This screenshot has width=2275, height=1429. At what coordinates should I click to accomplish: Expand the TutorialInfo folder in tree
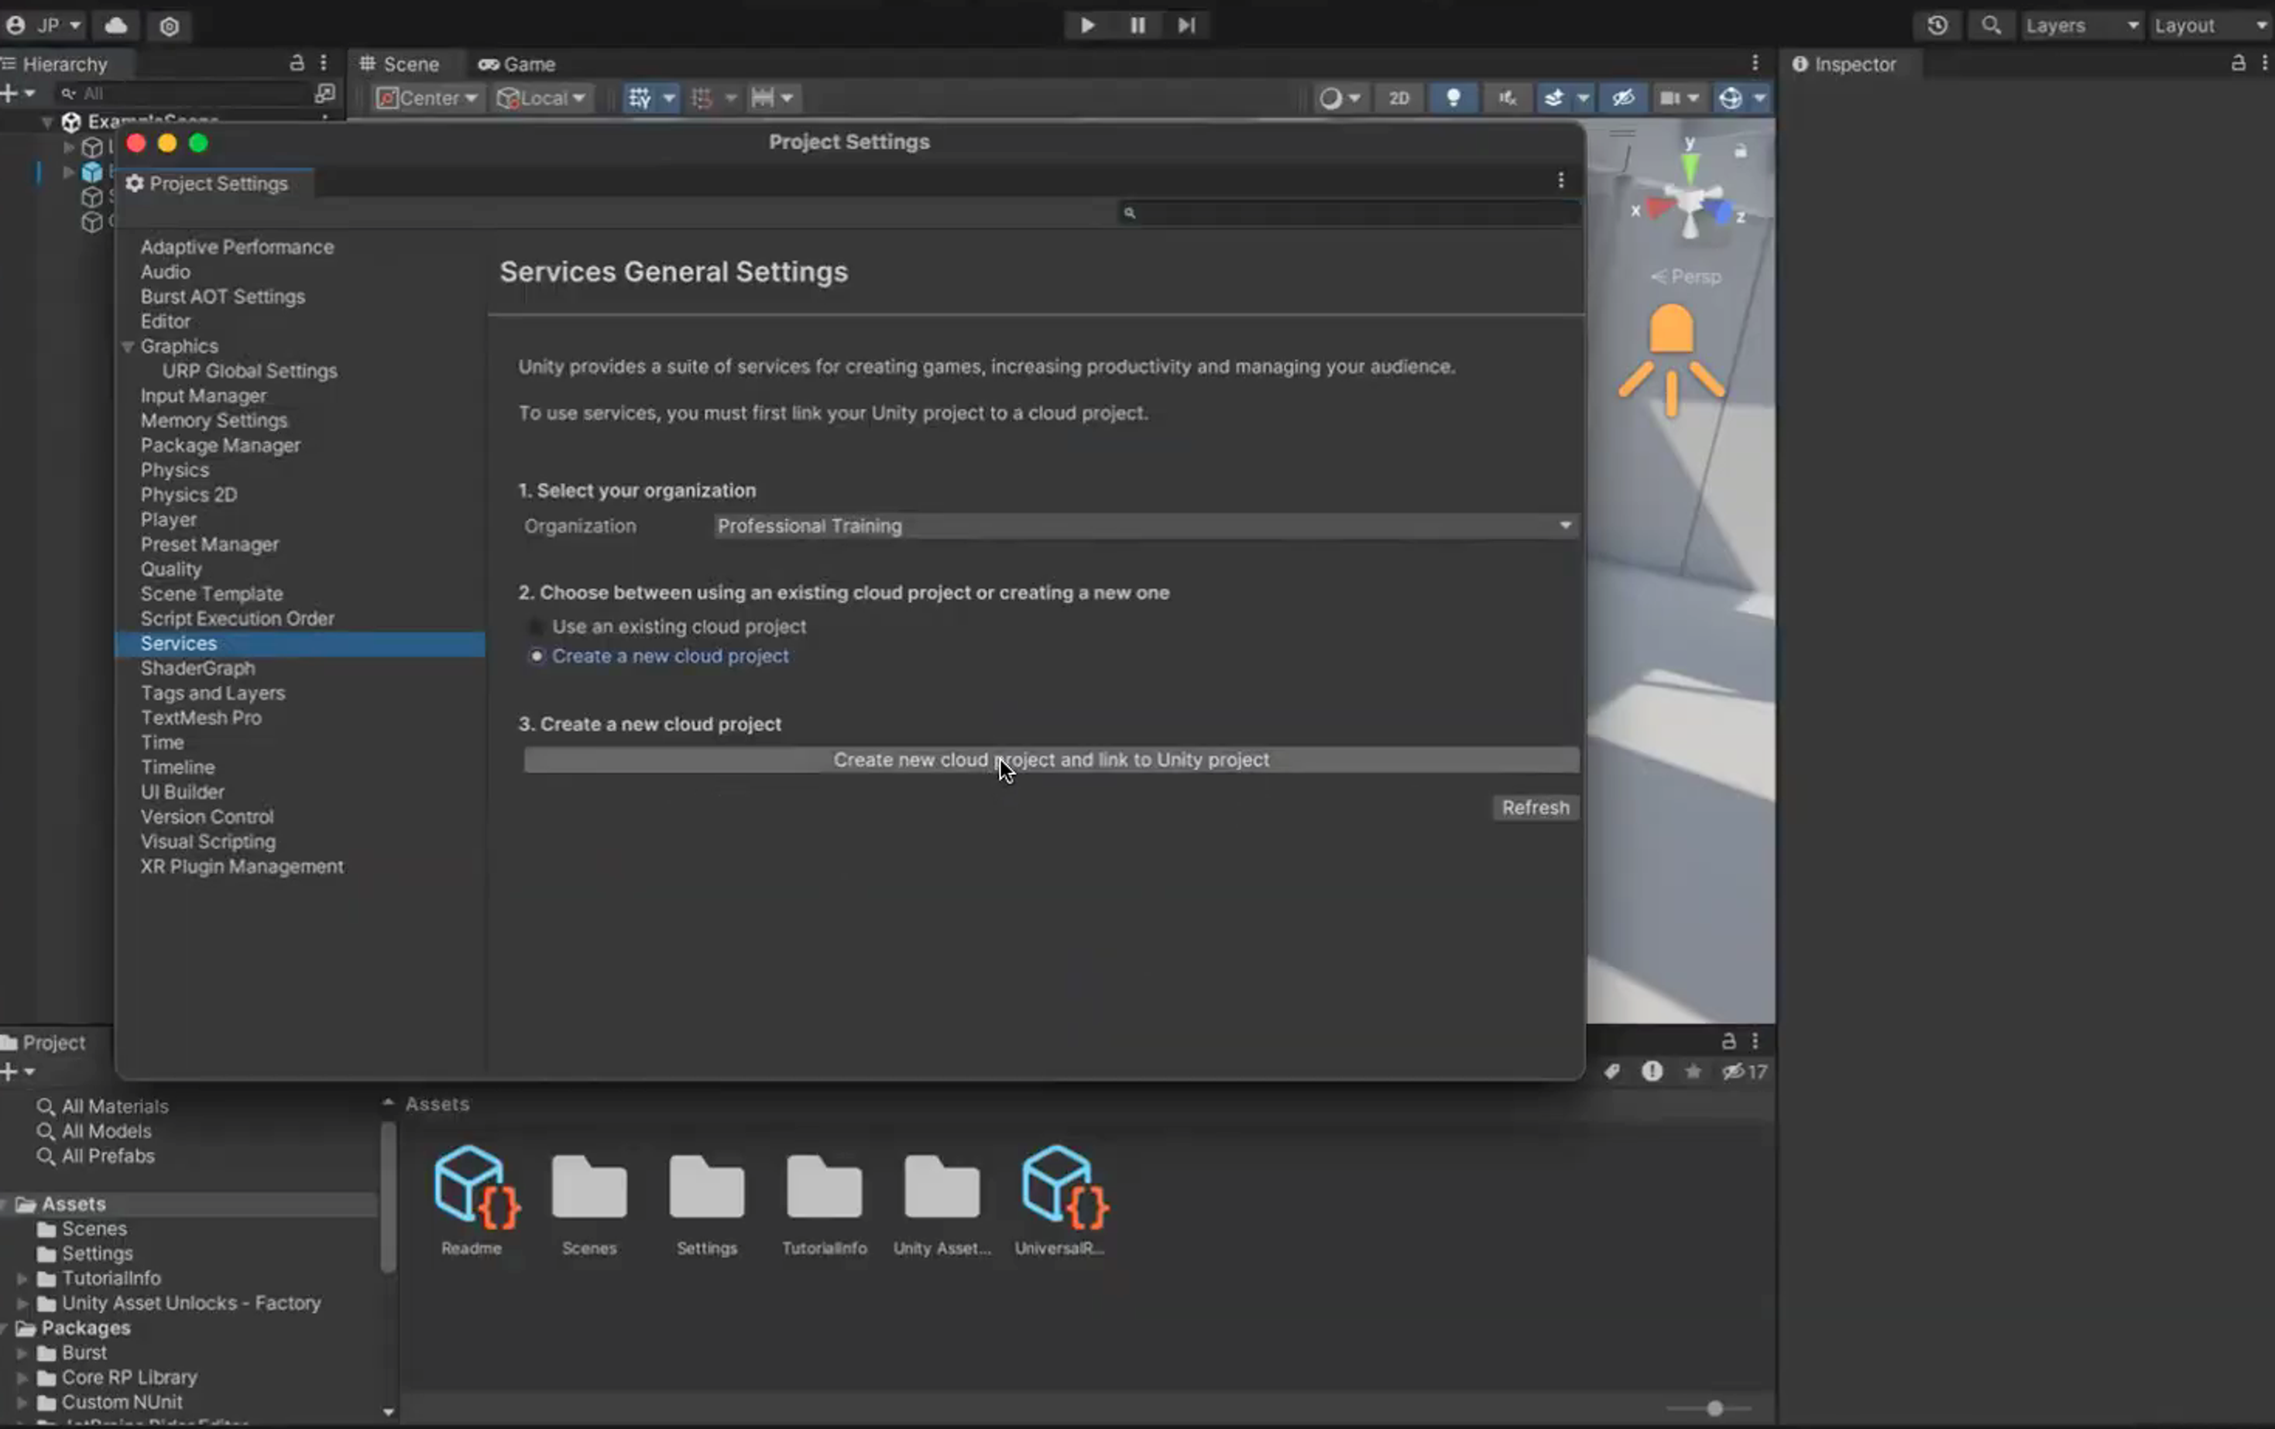(x=22, y=1279)
